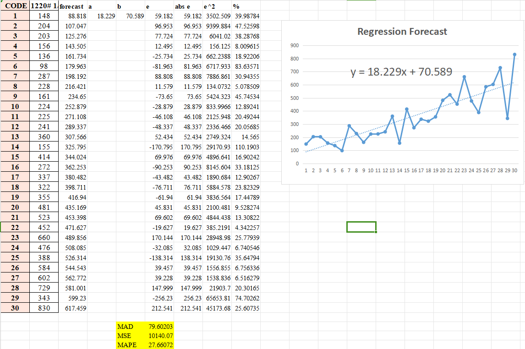Click the yellow MAD value cell

coord(161,327)
